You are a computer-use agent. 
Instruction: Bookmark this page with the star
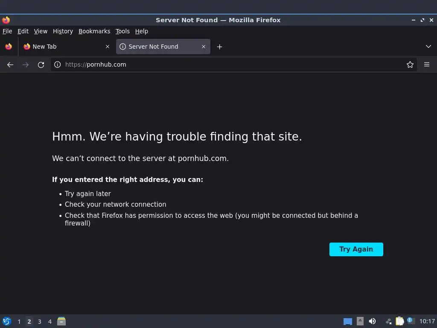410,65
